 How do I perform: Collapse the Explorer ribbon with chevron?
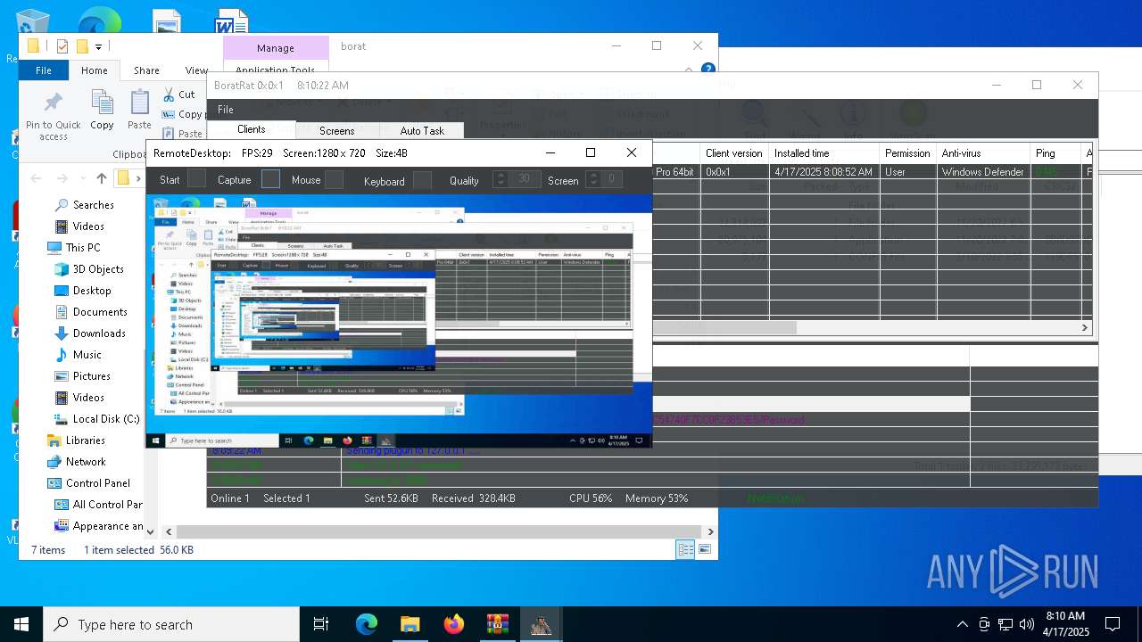pyautogui.click(x=690, y=69)
